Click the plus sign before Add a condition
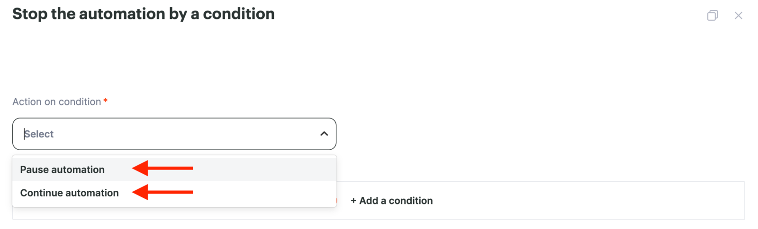The image size is (758, 229). tap(353, 201)
